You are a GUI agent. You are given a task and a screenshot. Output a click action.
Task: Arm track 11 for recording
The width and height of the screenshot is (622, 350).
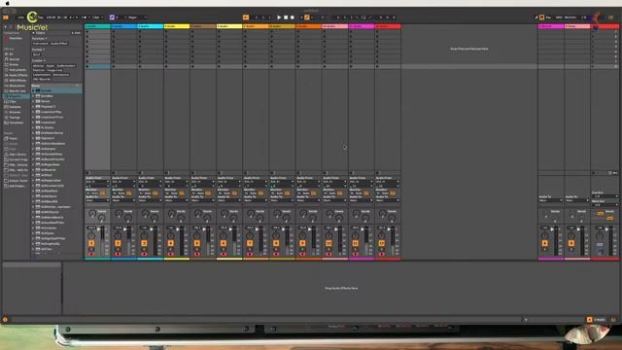(x=355, y=254)
